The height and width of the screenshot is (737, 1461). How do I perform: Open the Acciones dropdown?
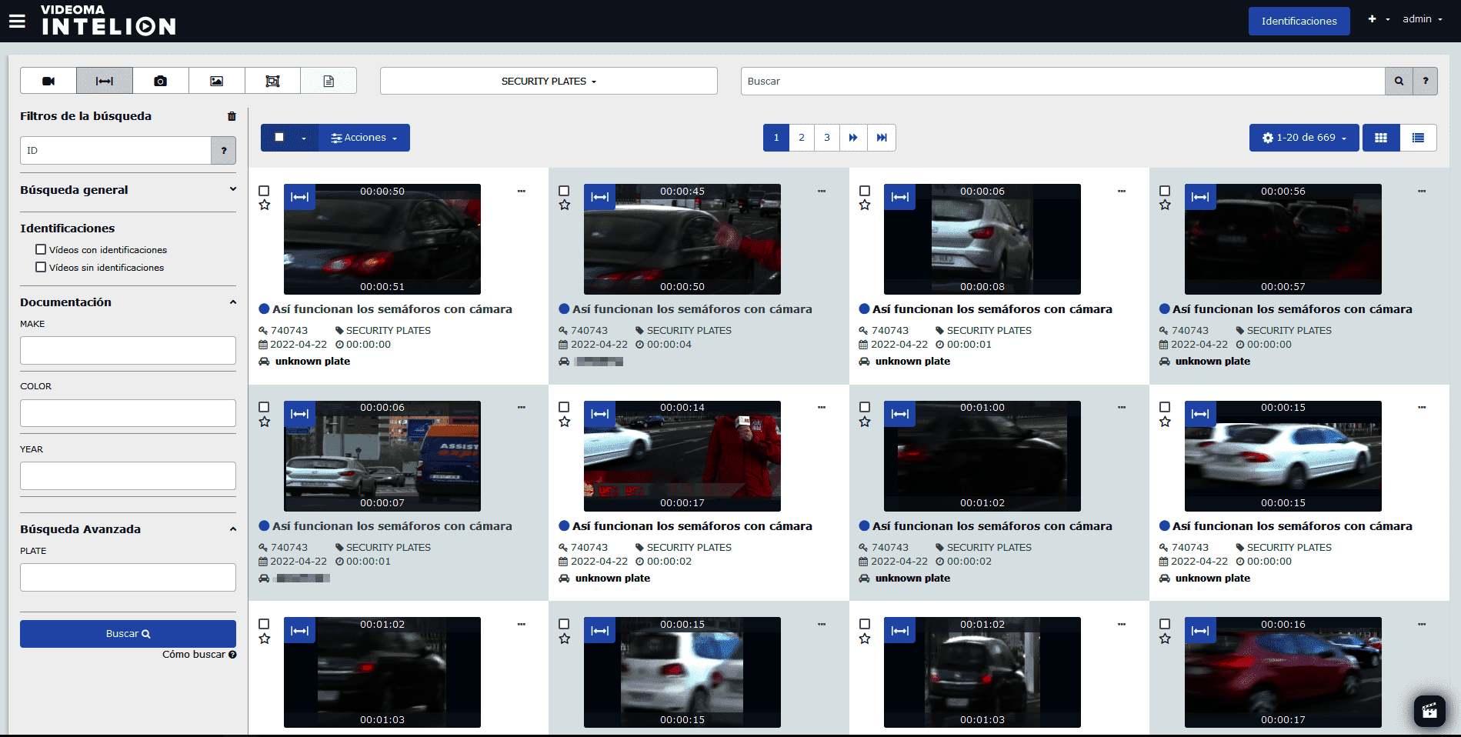click(363, 138)
